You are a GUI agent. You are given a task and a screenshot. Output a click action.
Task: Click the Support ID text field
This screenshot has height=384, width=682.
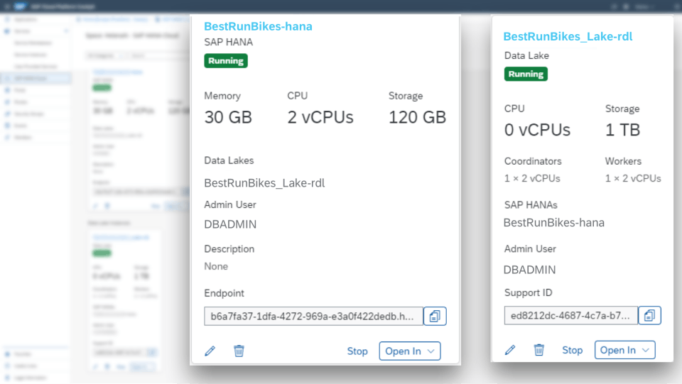[570, 315]
